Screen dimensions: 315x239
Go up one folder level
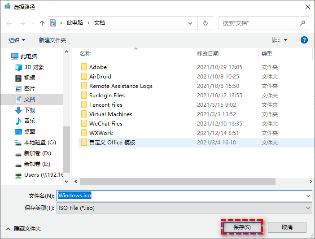coord(42,23)
